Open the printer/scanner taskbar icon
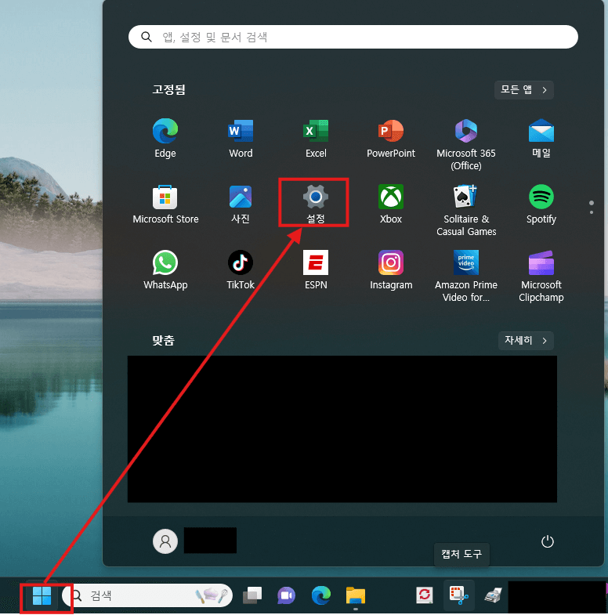 point(493,595)
